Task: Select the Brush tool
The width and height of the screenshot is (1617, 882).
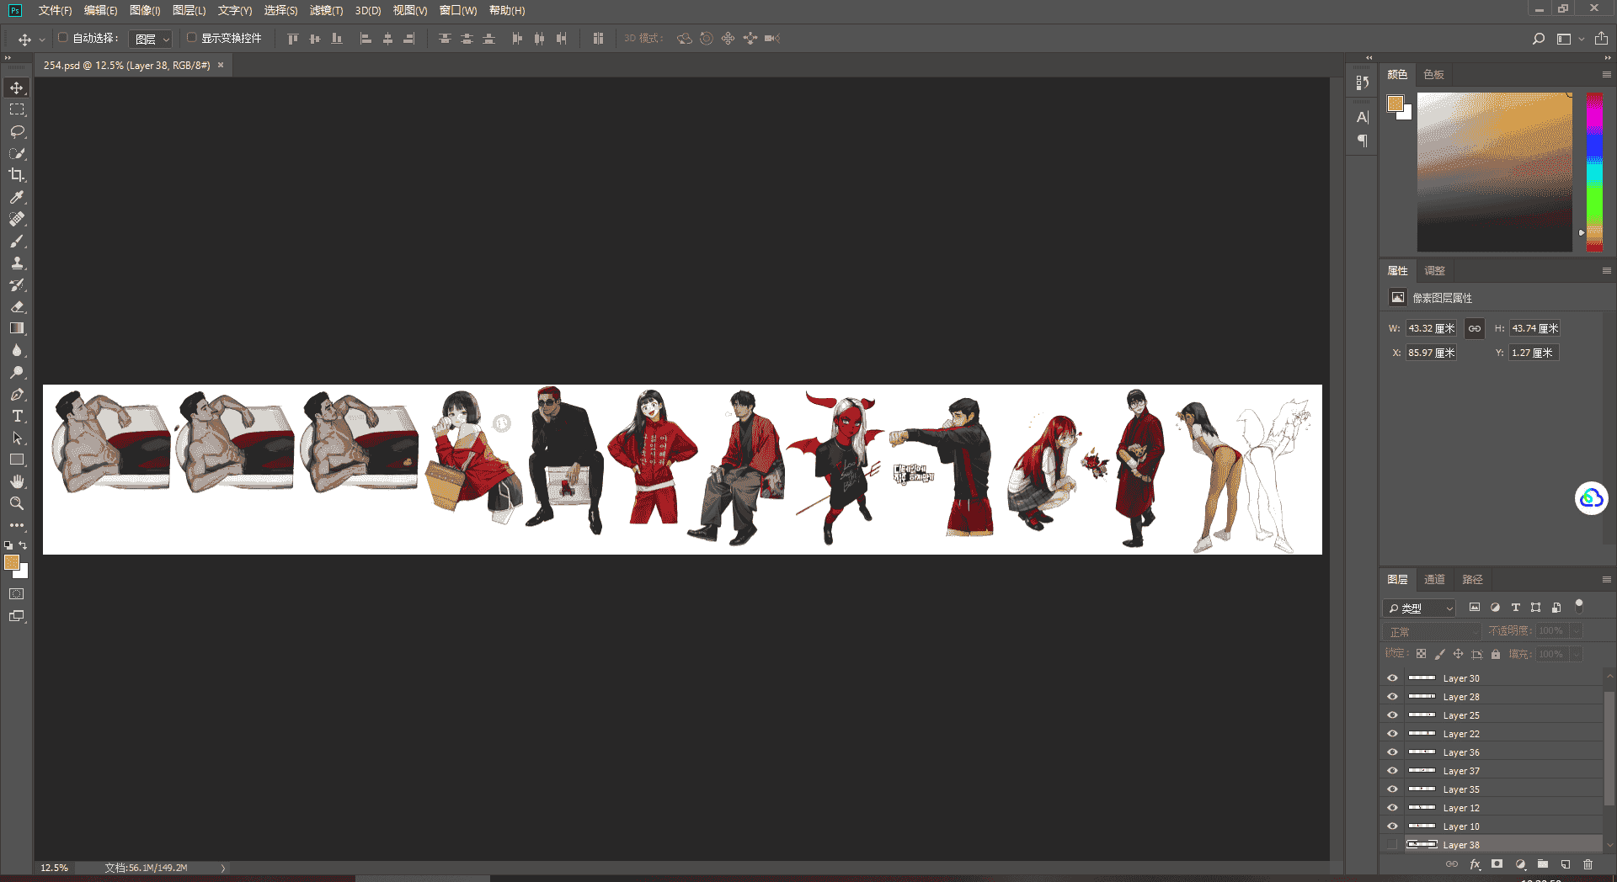Action: [x=17, y=241]
